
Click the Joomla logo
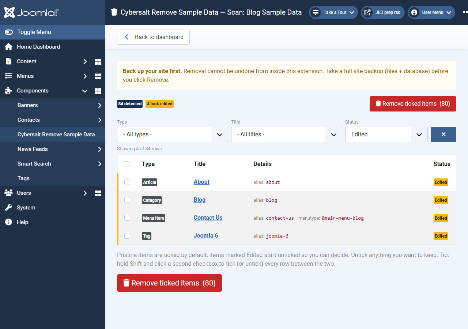tap(31, 12)
